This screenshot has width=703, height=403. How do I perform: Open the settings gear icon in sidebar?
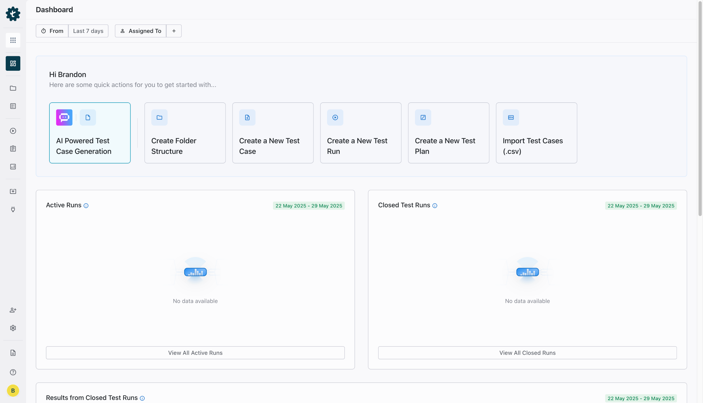tap(13, 328)
